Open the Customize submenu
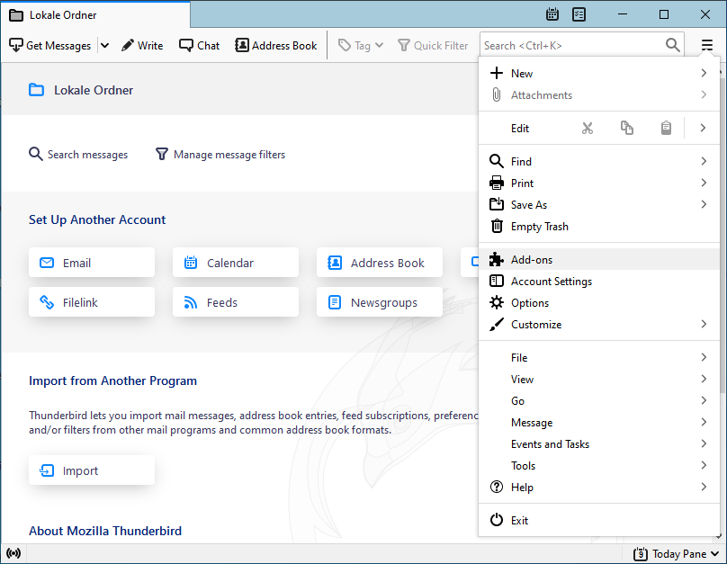This screenshot has width=727, height=564. coord(598,325)
